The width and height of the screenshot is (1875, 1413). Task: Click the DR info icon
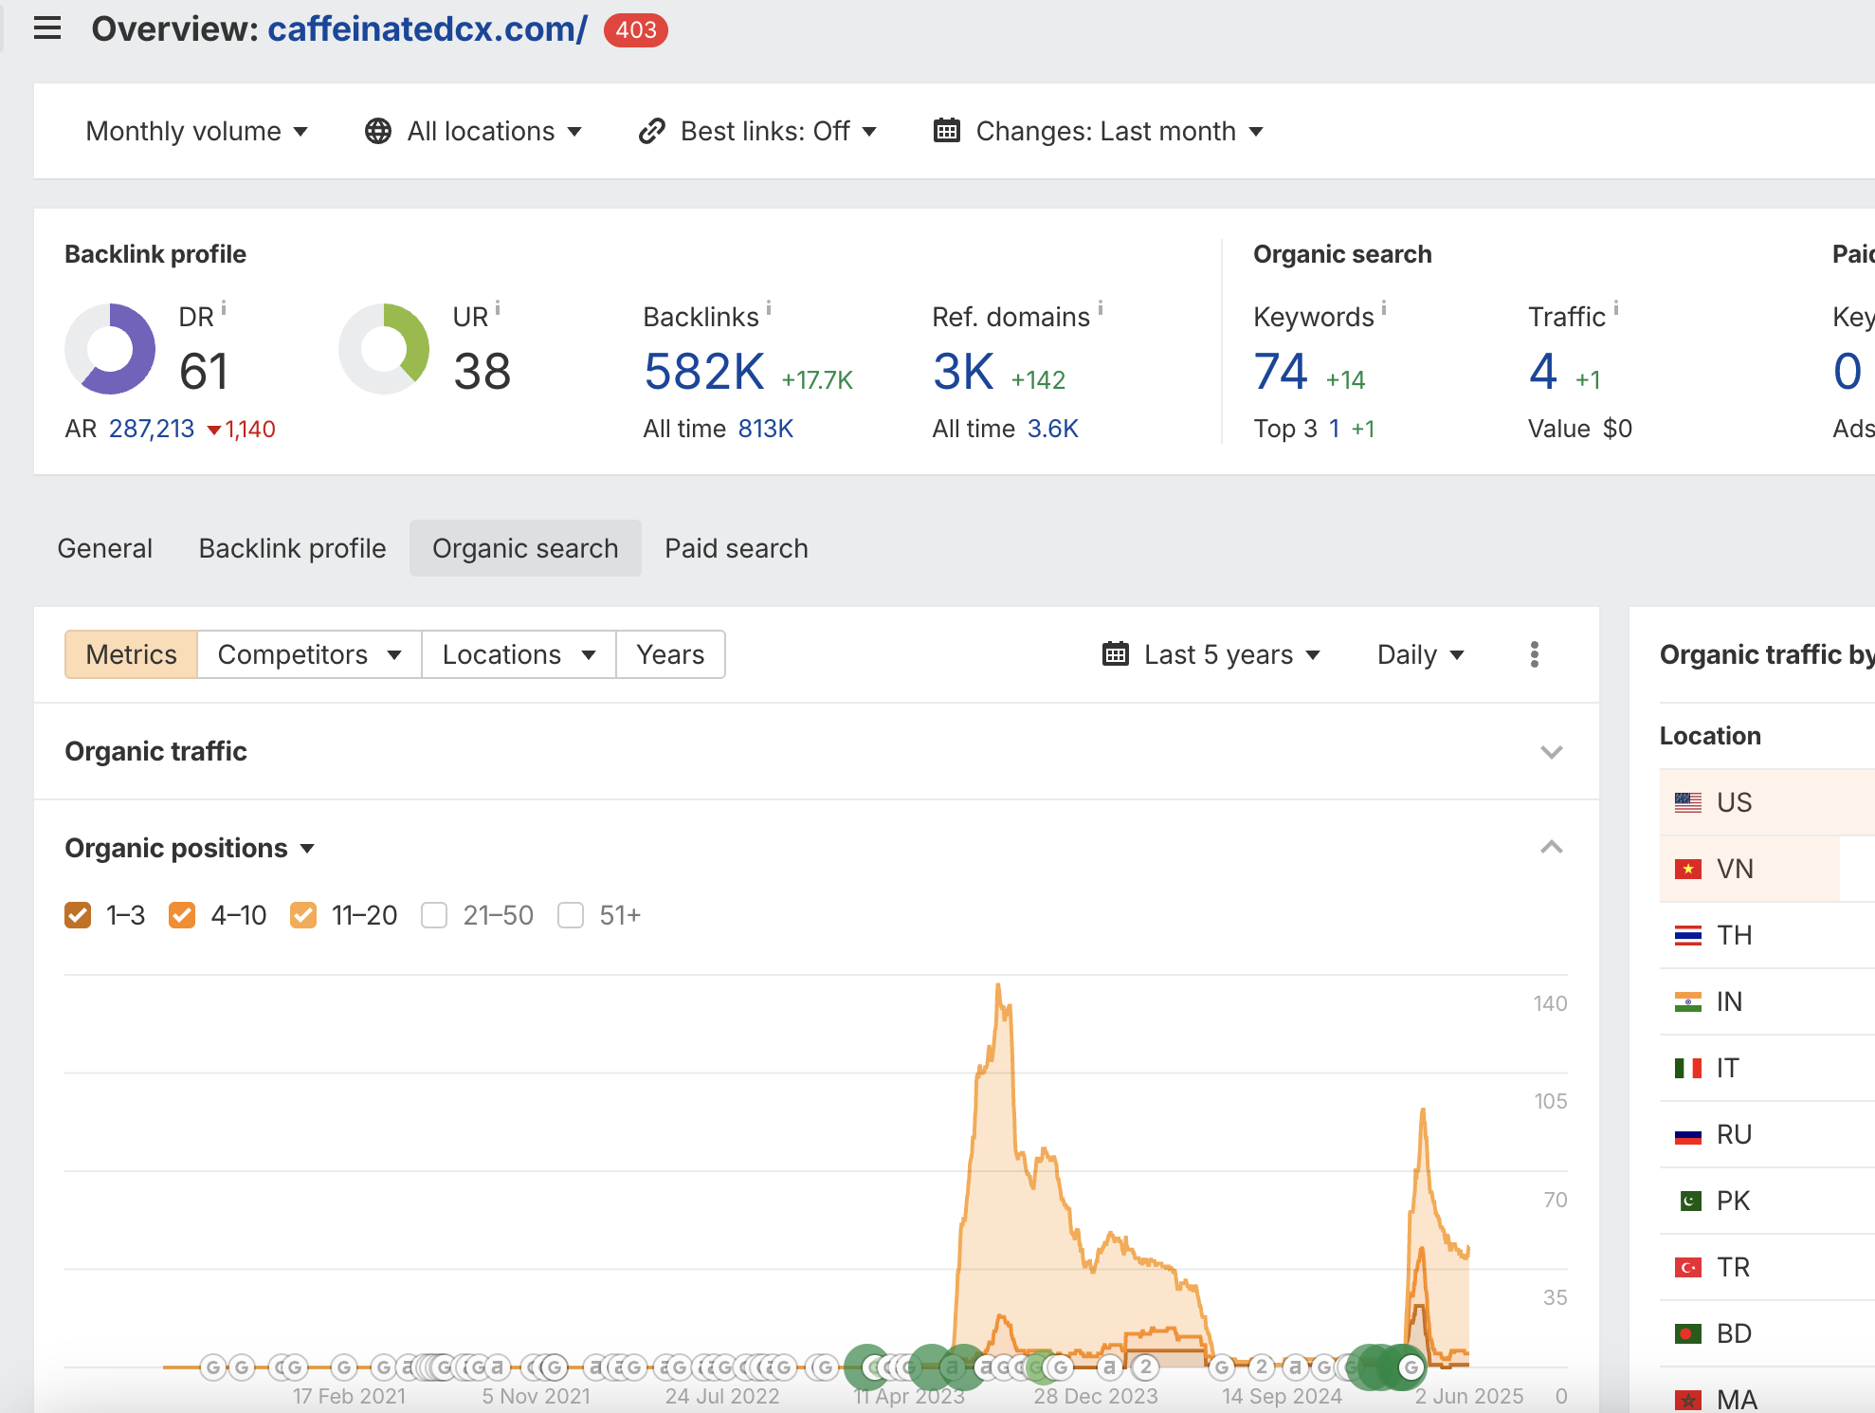[x=224, y=308]
